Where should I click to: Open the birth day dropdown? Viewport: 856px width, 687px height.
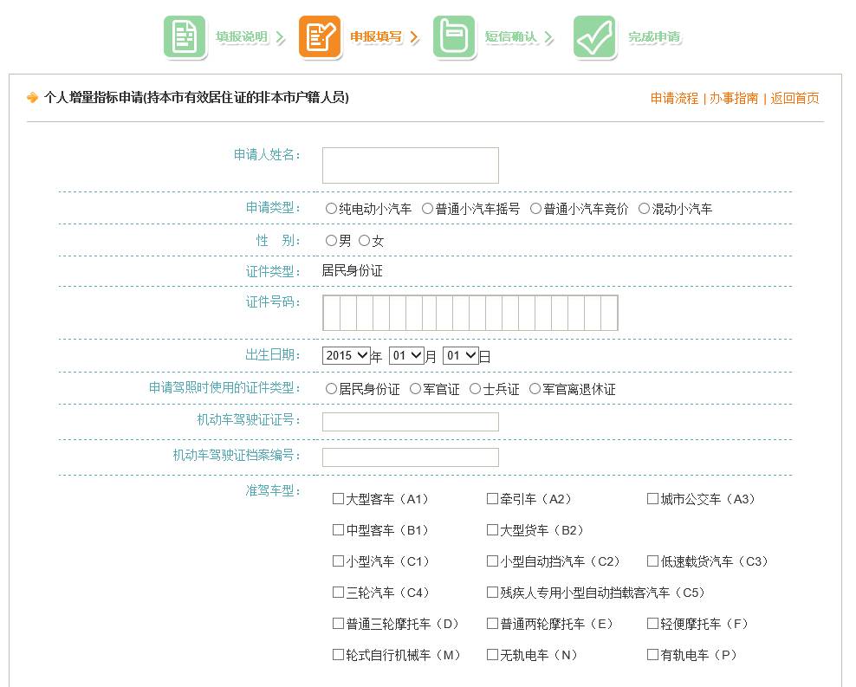tap(460, 355)
